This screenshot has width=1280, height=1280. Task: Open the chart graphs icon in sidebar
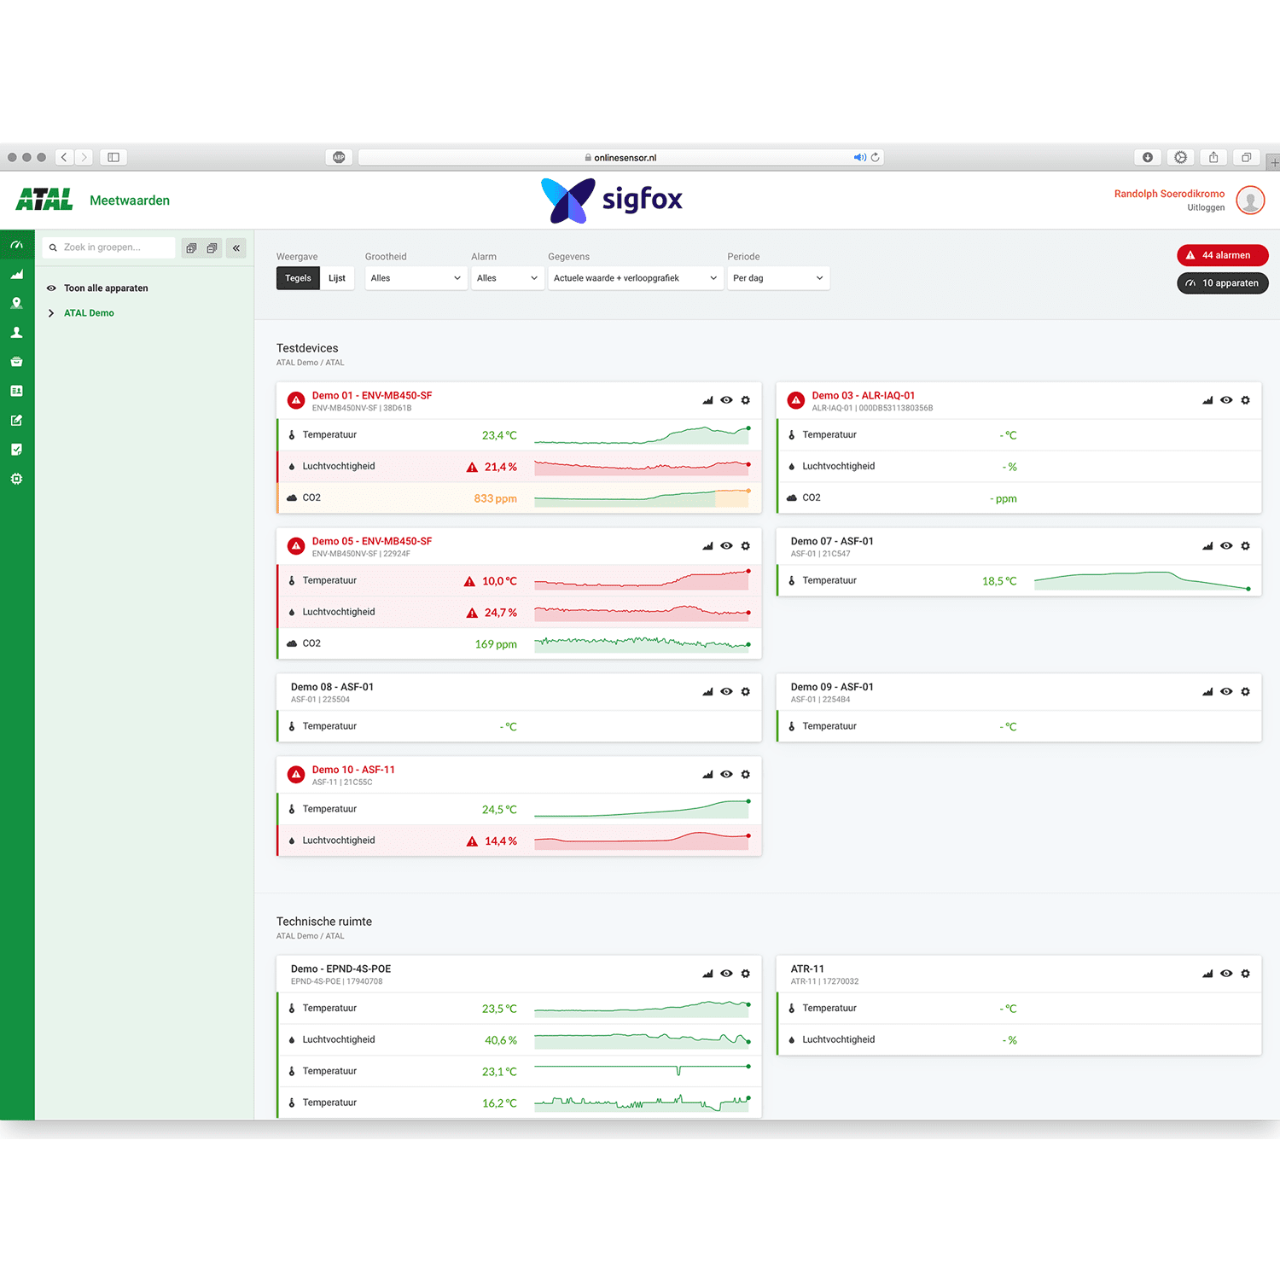pos(16,274)
